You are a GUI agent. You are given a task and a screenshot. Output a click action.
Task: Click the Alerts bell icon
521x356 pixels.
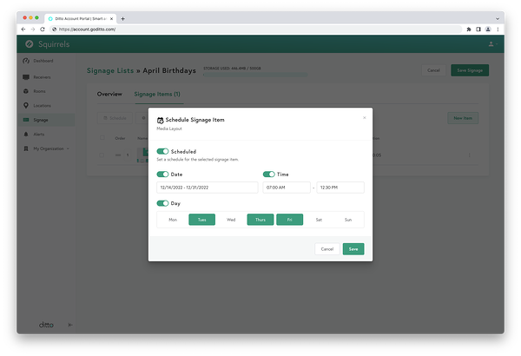pos(25,135)
